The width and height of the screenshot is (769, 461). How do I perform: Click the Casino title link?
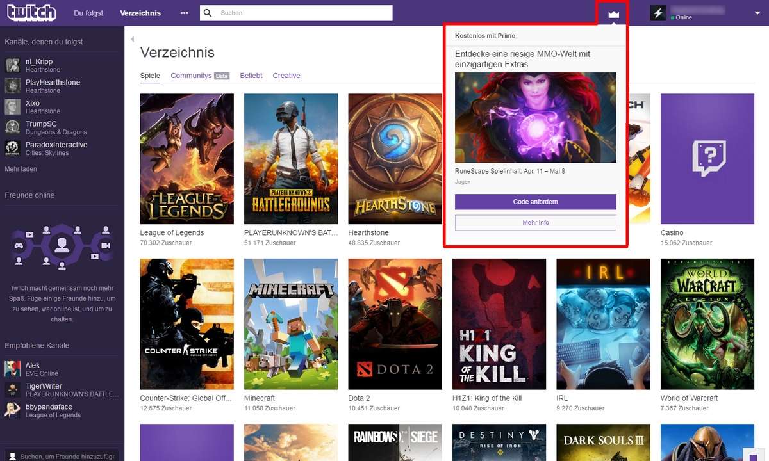(672, 233)
